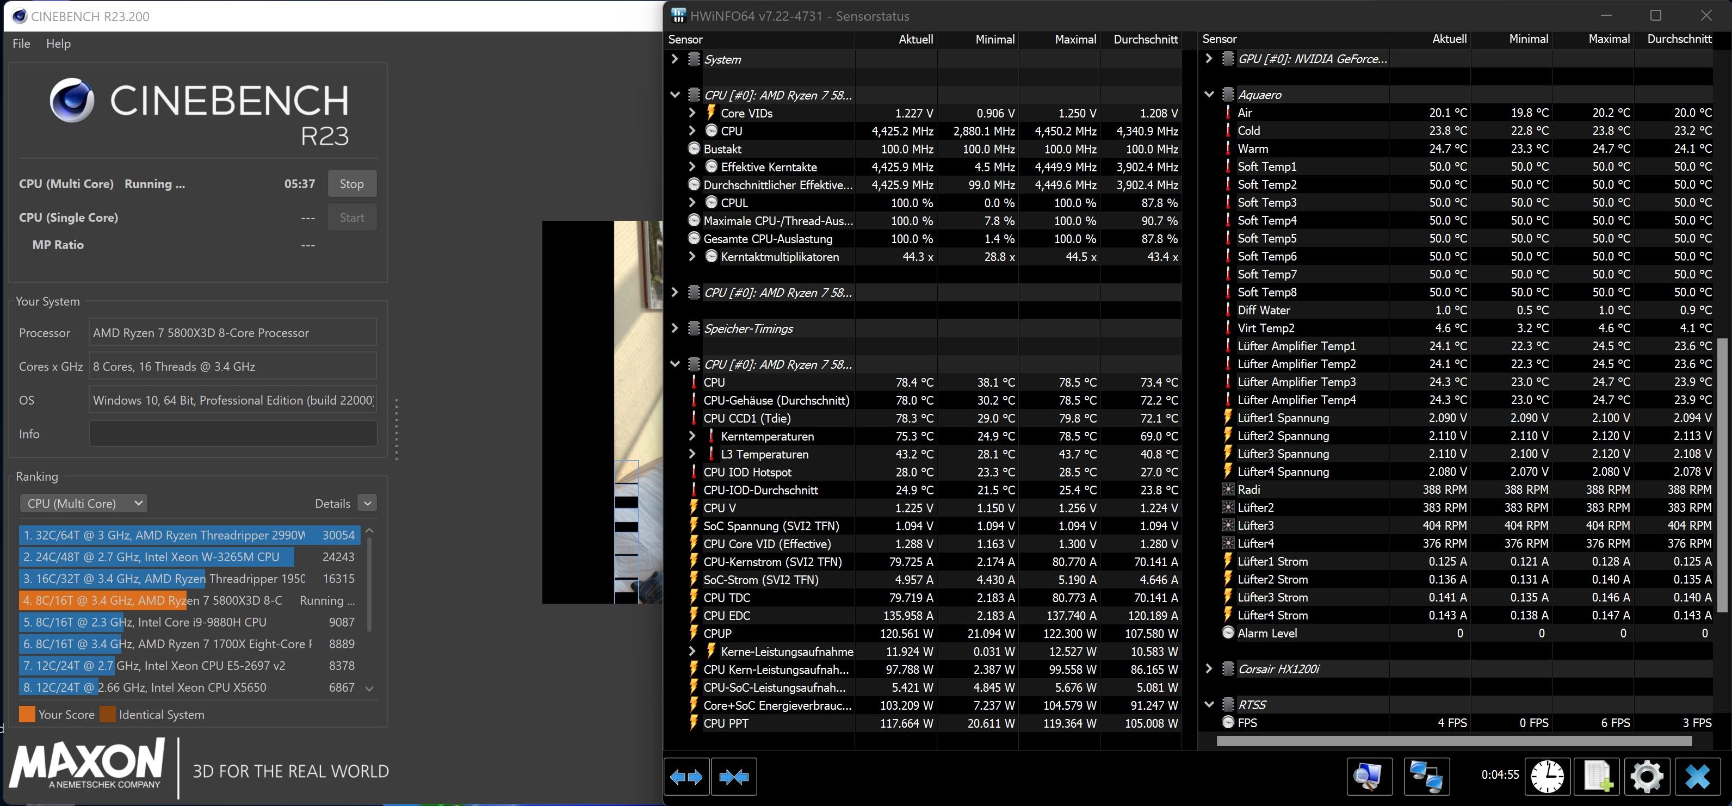Screen dimensions: 1732x806
Task: Click the blue X close sensors icon
Action: [1697, 777]
